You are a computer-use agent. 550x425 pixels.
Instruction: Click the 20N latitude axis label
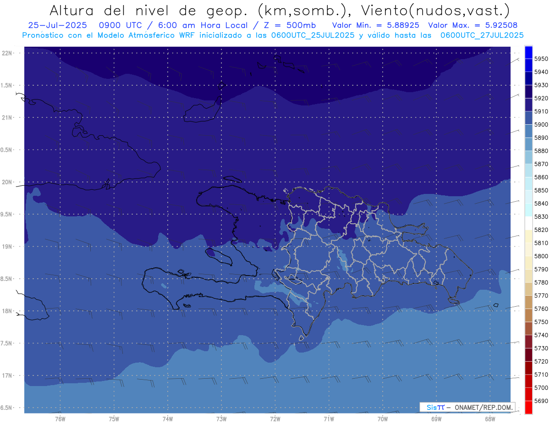pyautogui.click(x=7, y=182)
